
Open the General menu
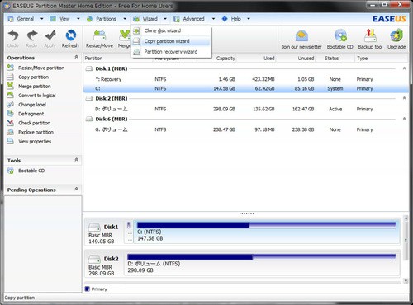tap(26, 19)
